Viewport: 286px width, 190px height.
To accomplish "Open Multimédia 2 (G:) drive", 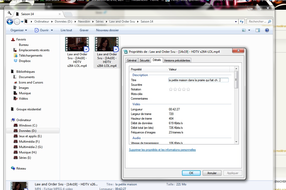I will [x=31, y=147].
